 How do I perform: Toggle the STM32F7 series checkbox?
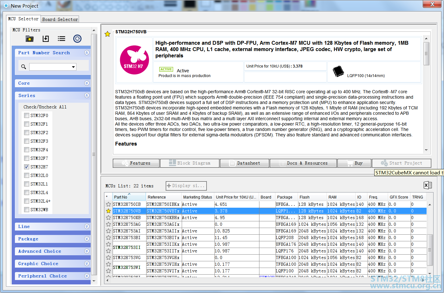pyautogui.click(x=27, y=158)
